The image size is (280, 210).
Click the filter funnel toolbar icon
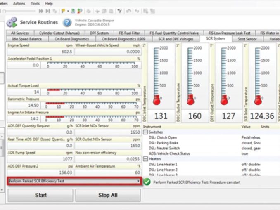tap(119, 11)
